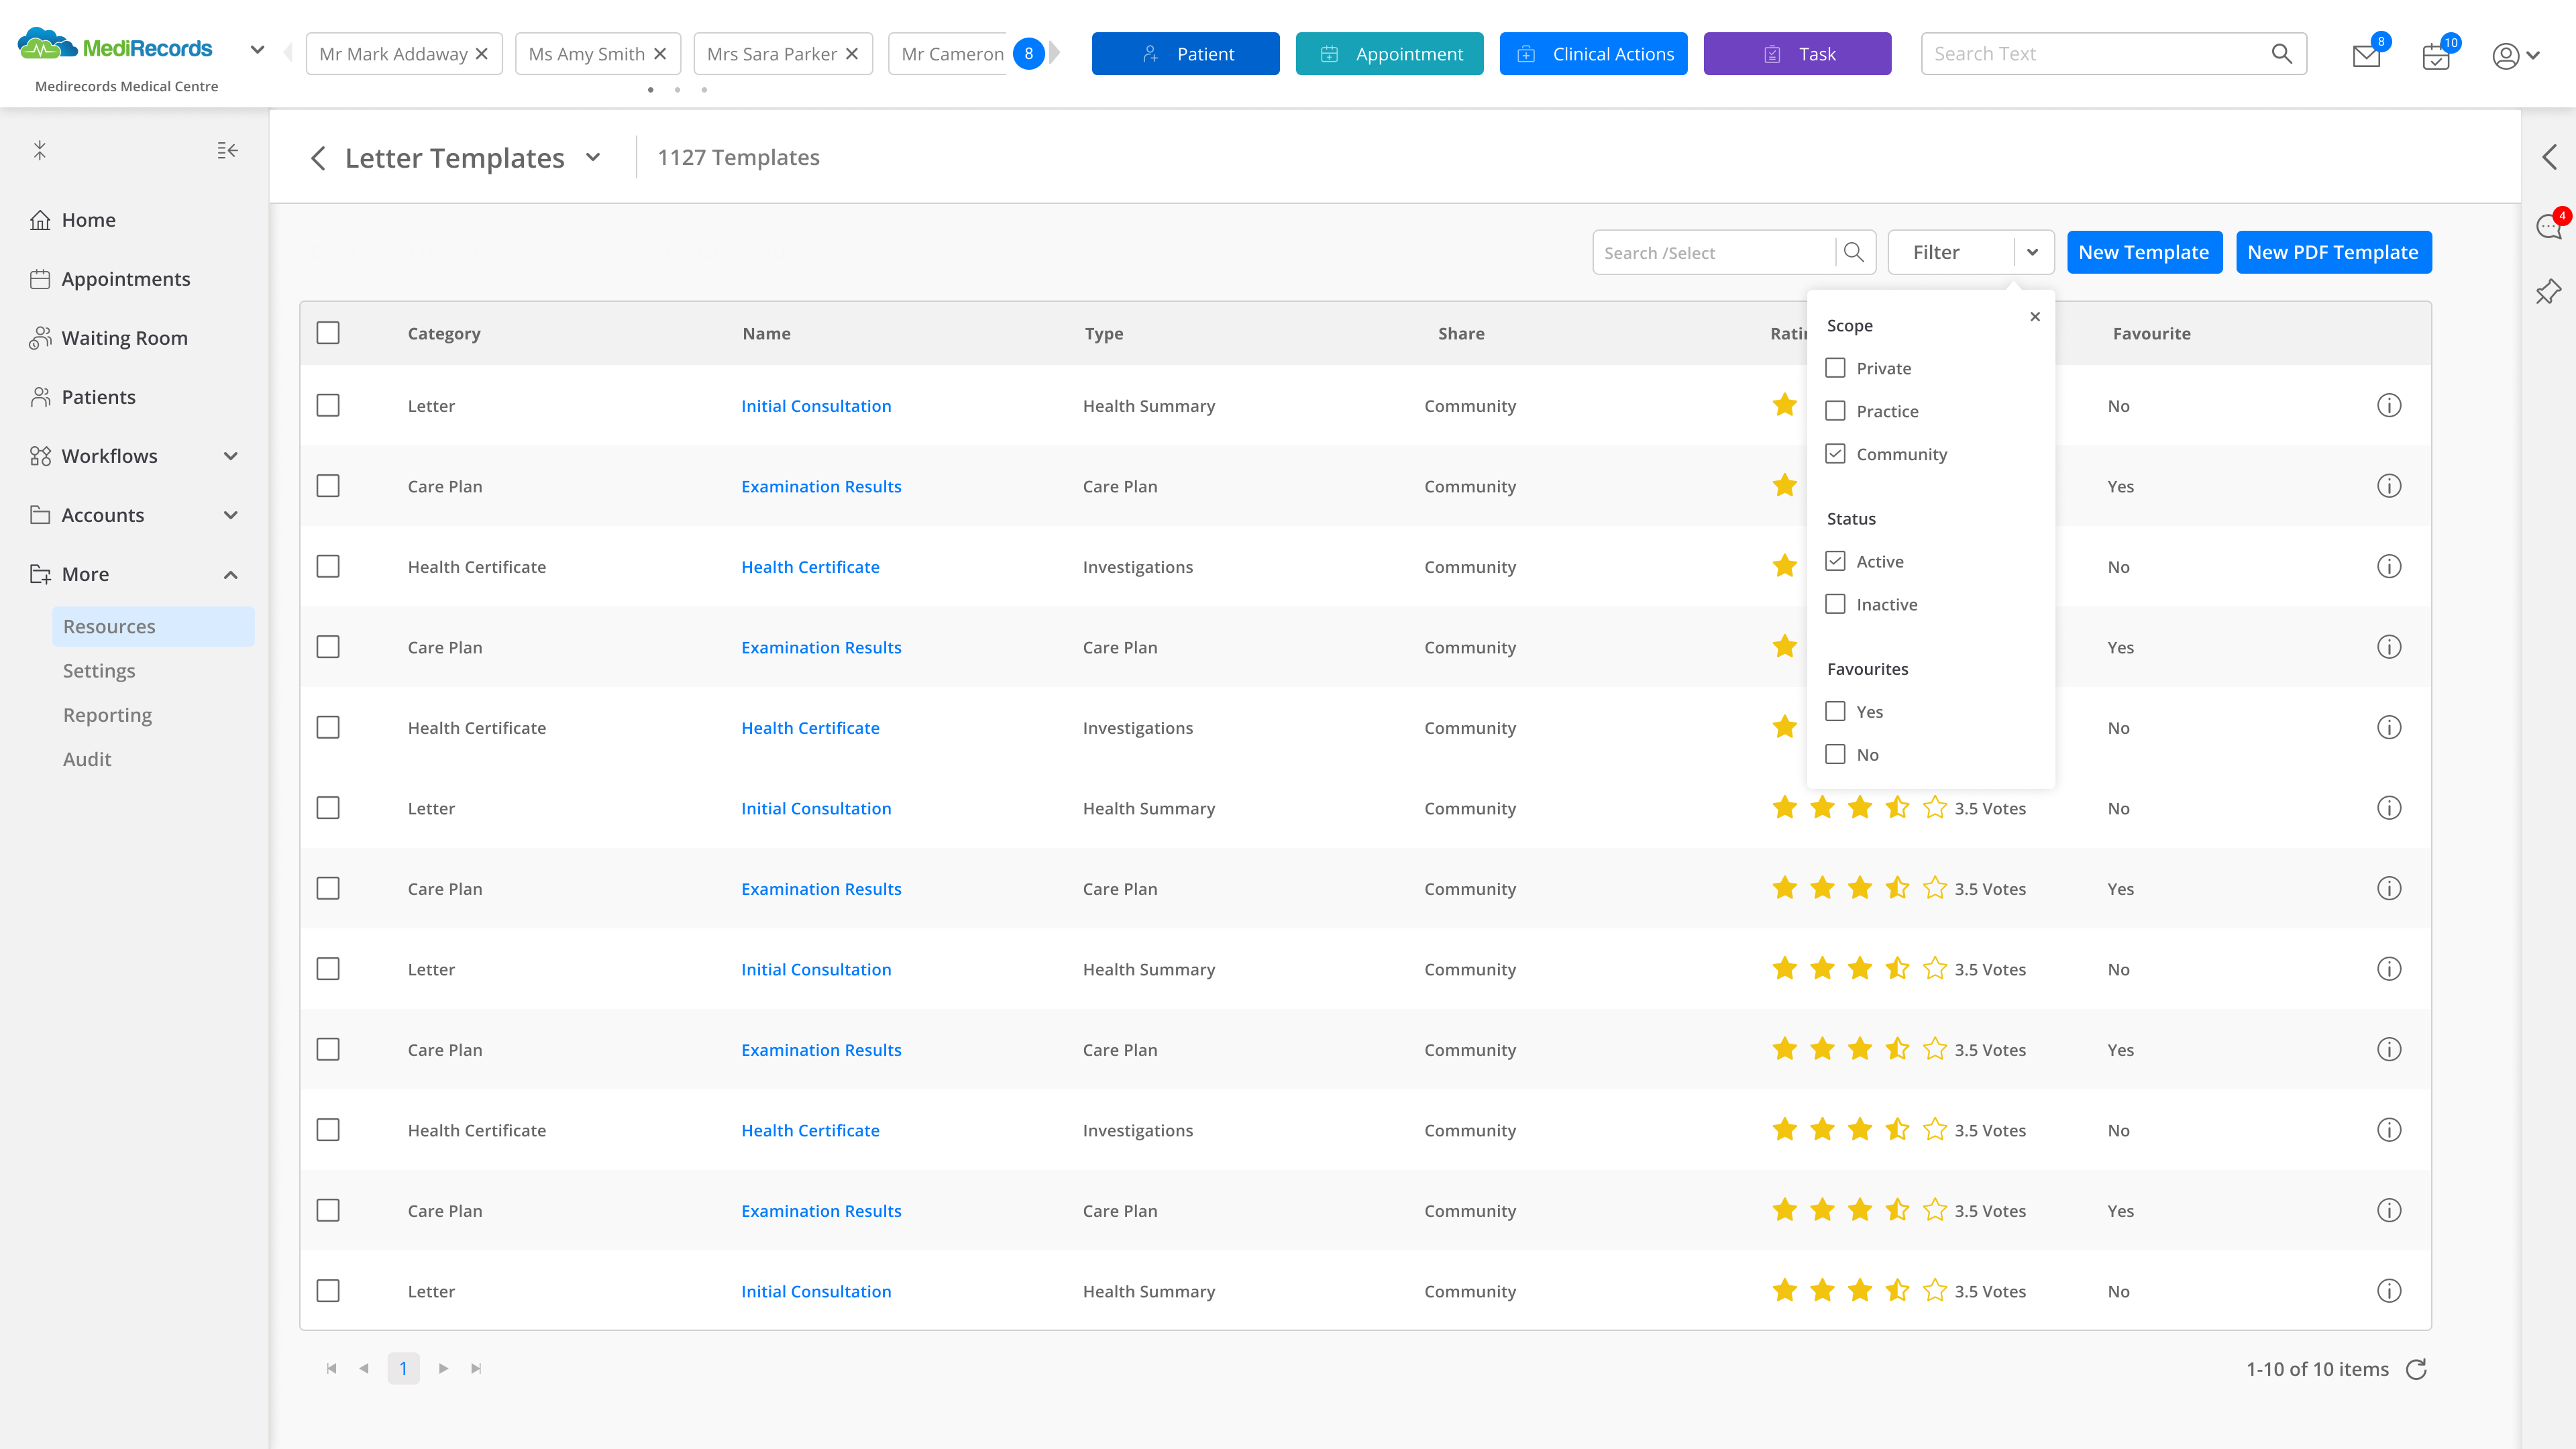Enable the Inactive status filter

pyautogui.click(x=1835, y=604)
